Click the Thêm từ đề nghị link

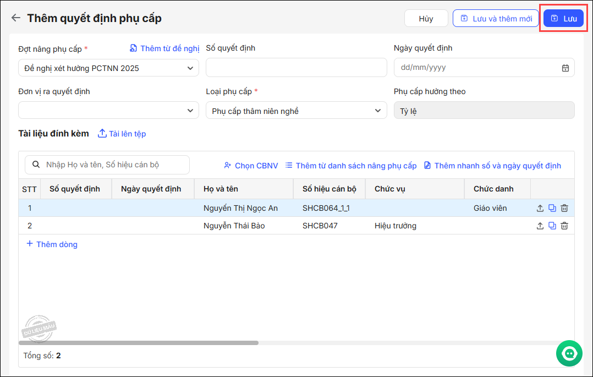coord(164,48)
